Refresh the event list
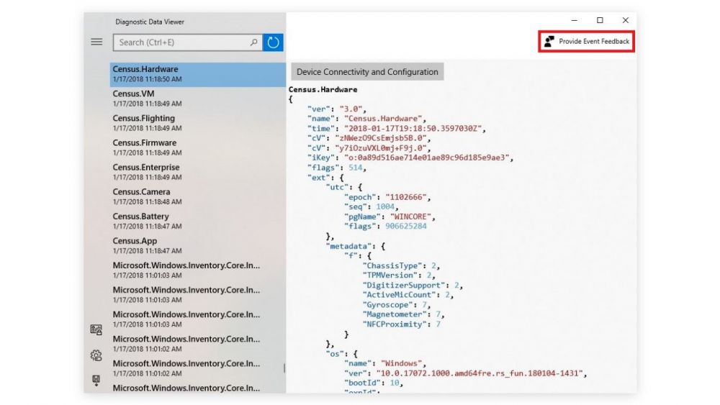Screen dimensions: 720x405 (x=273, y=42)
